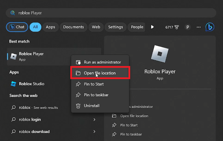
Task: Switch to the Documents filter tab
Action: (x=73, y=27)
